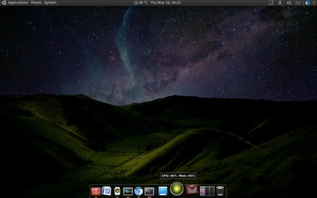
Task: Open the Applications menu
Action: point(18,2)
